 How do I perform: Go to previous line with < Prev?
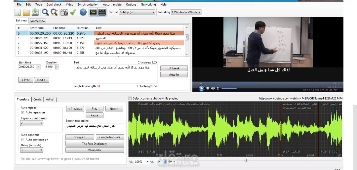pos(25,80)
